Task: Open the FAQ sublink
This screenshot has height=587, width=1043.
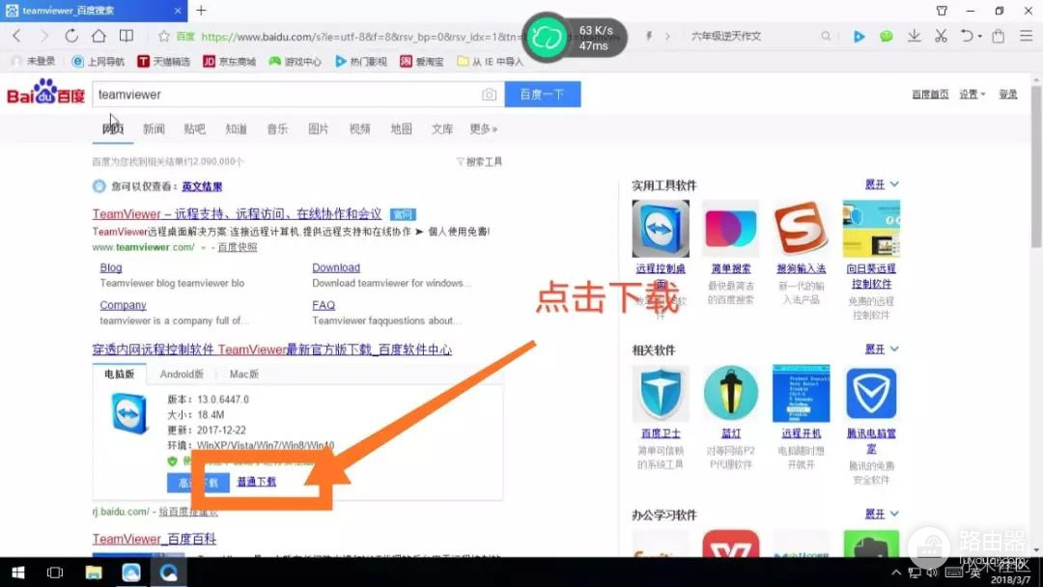Action: pyautogui.click(x=324, y=305)
